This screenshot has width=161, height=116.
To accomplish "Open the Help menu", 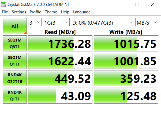I will coord(65,12).
